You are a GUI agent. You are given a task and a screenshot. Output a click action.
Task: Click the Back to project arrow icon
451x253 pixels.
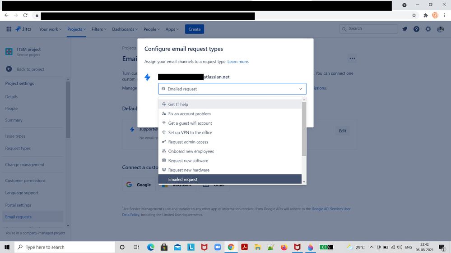[9, 69]
